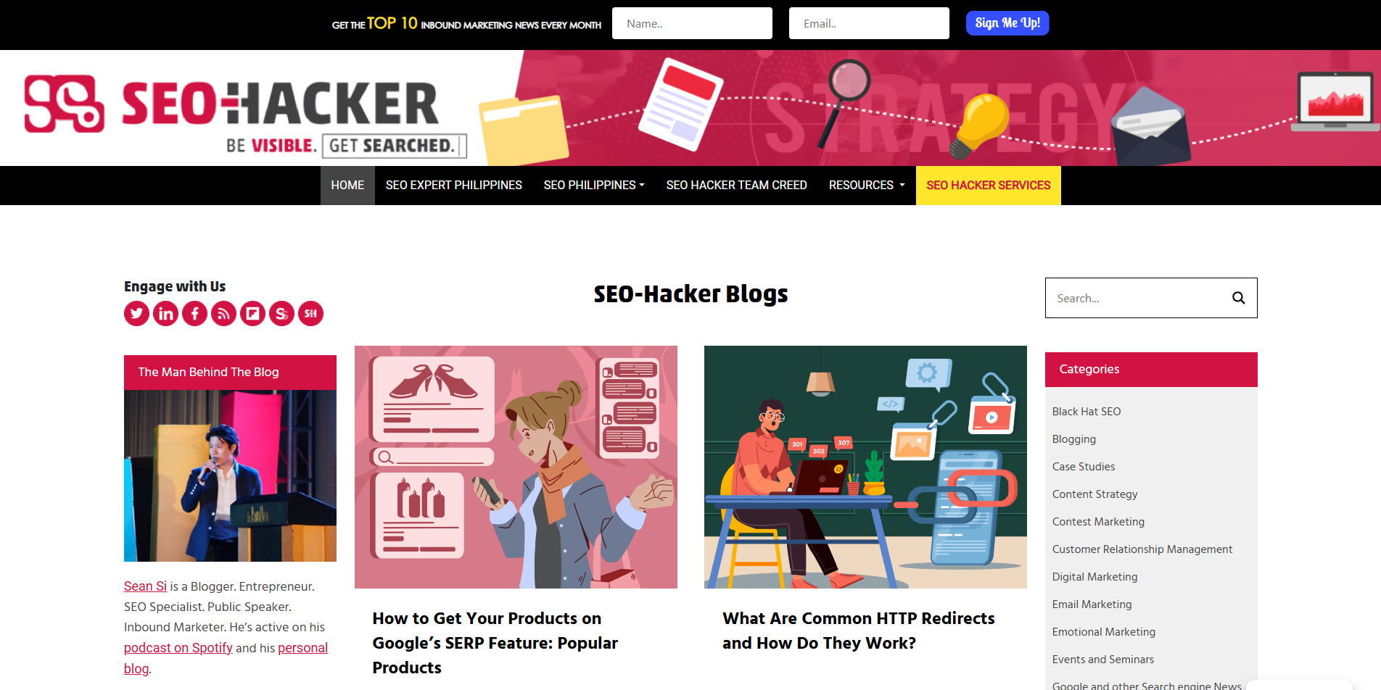This screenshot has width=1381, height=690.
Task: Open the SH circle icon
Action: (310, 314)
